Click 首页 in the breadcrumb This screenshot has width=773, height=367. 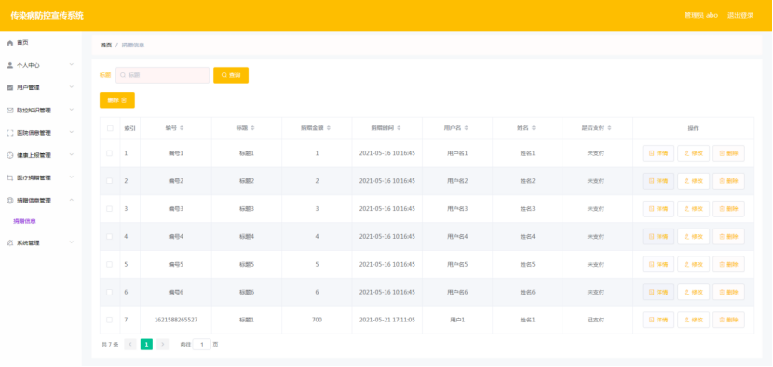[106, 46]
